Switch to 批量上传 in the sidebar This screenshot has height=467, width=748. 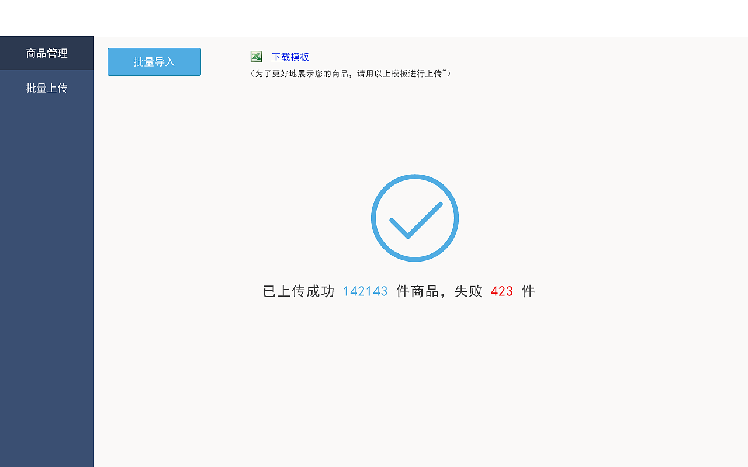point(46,88)
